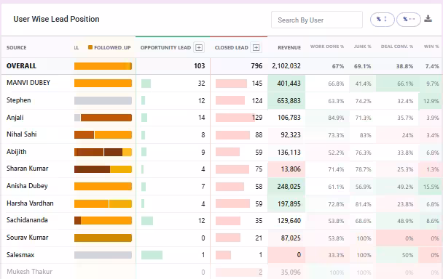Viewport: 443px width, 279px height.
Task: Select the Abijith user name
Action: click(16, 152)
